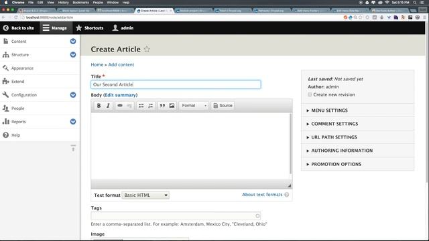Click the Content sidebar icon
The height and width of the screenshot is (241, 429).
click(6, 42)
